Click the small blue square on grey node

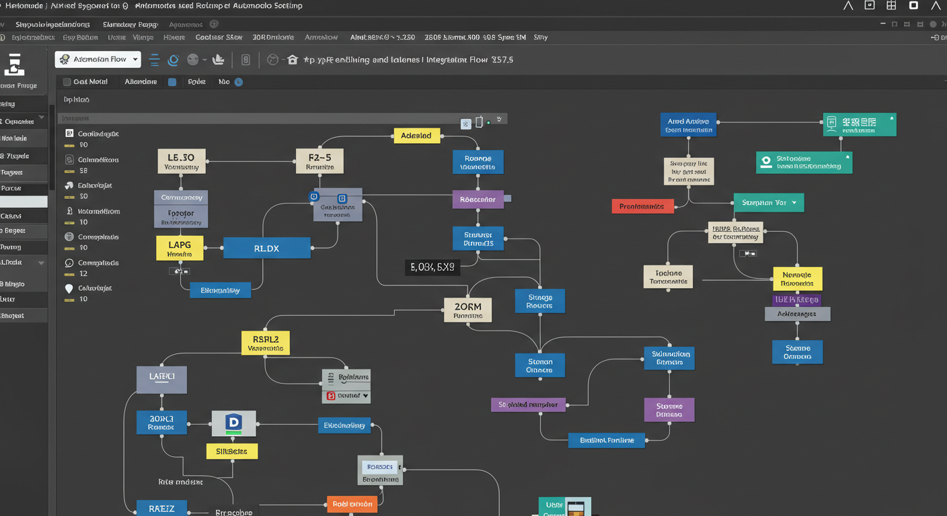click(342, 198)
